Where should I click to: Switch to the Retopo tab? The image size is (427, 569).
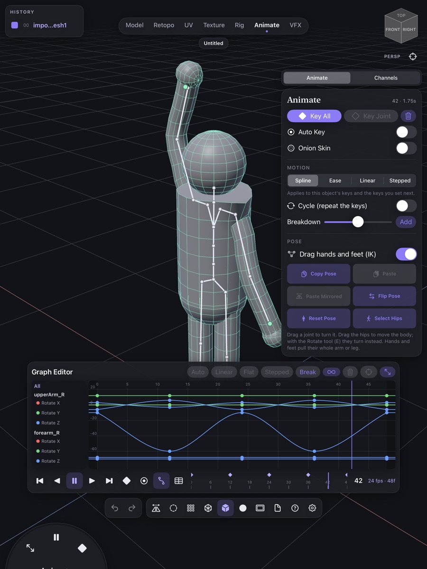pos(164,25)
